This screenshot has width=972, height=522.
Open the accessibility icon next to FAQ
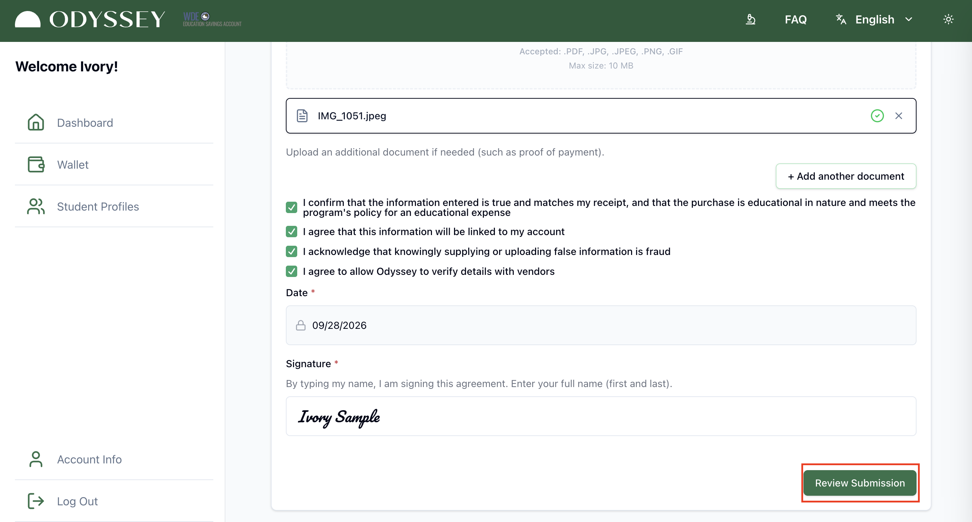coord(751,19)
